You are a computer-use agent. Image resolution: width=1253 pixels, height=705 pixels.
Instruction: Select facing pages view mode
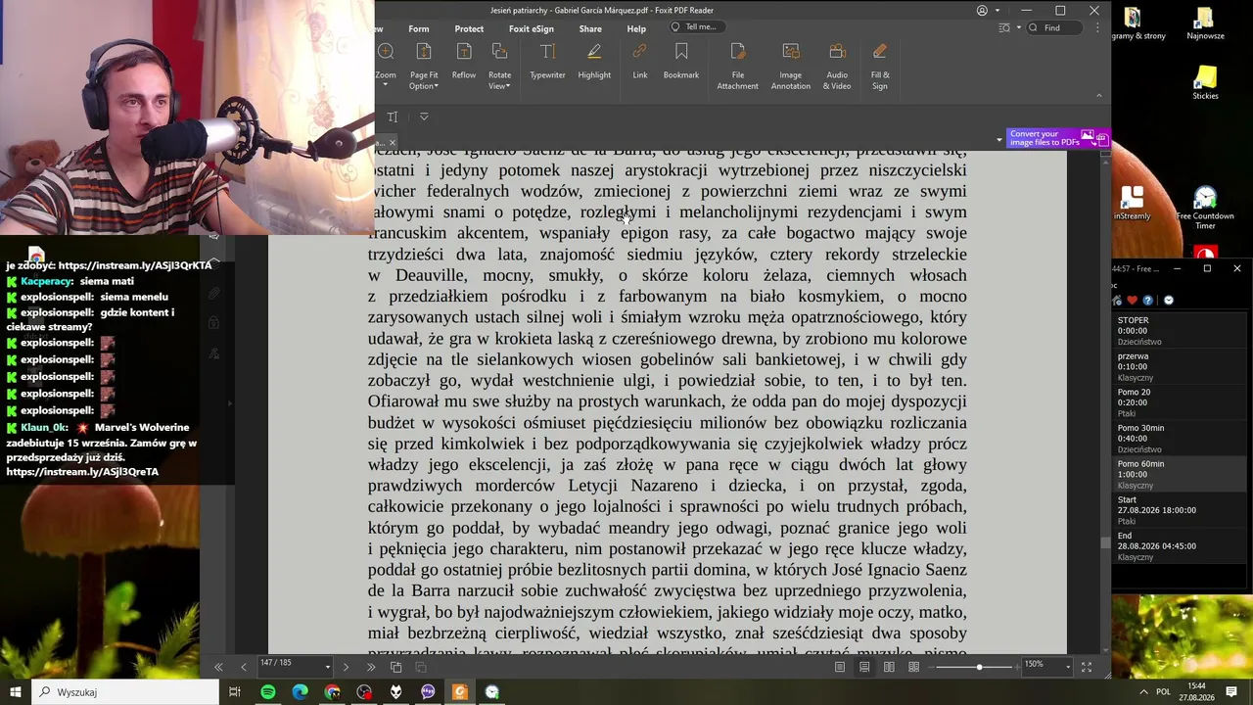pos(889,667)
